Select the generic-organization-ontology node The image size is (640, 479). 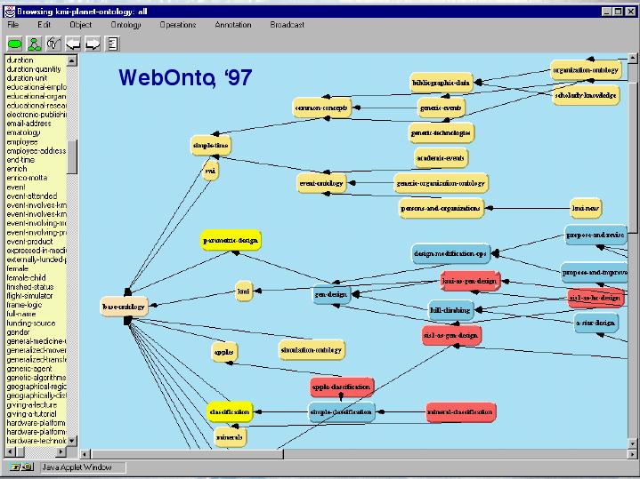pos(441,183)
